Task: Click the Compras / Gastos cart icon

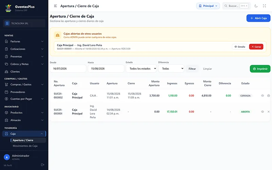Action: [x=6, y=84]
